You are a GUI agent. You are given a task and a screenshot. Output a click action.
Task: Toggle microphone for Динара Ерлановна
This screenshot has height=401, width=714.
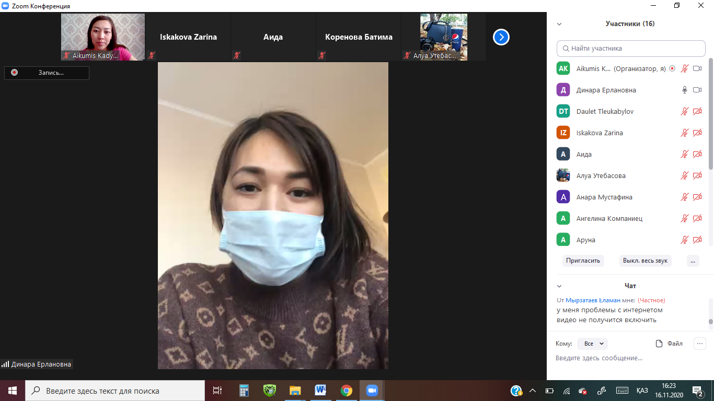point(684,90)
